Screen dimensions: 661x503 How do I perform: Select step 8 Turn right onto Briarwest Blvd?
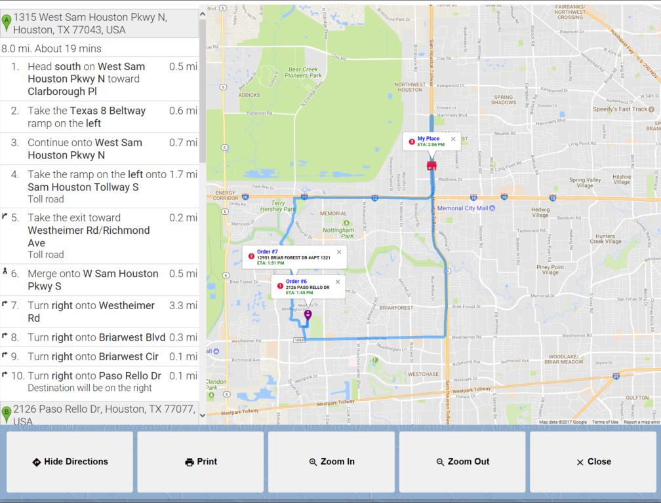point(100,337)
